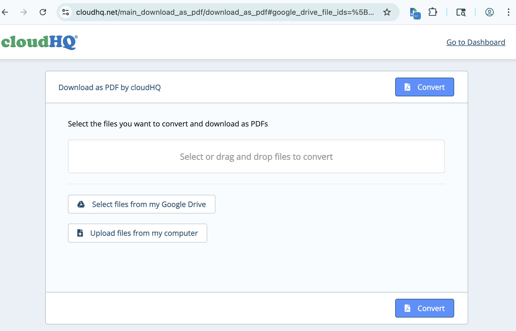Click the drag and drop files area
Image resolution: width=516 pixels, height=331 pixels.
pyautogui.click(x=256, y=157)
